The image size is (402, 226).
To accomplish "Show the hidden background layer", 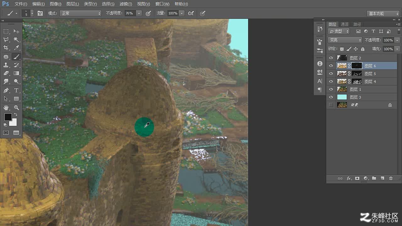I will (x=331, y=105).
